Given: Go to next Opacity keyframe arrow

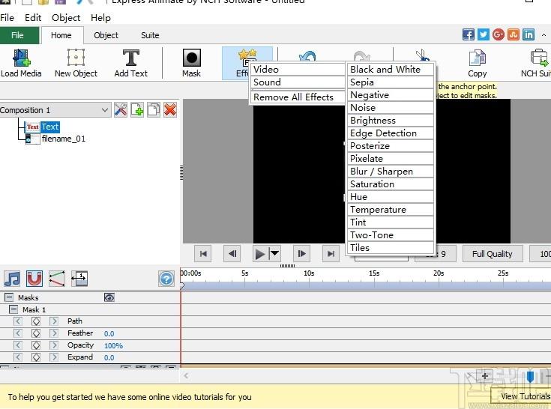Looking at the screenshot, I should click(x=54, y=345).
